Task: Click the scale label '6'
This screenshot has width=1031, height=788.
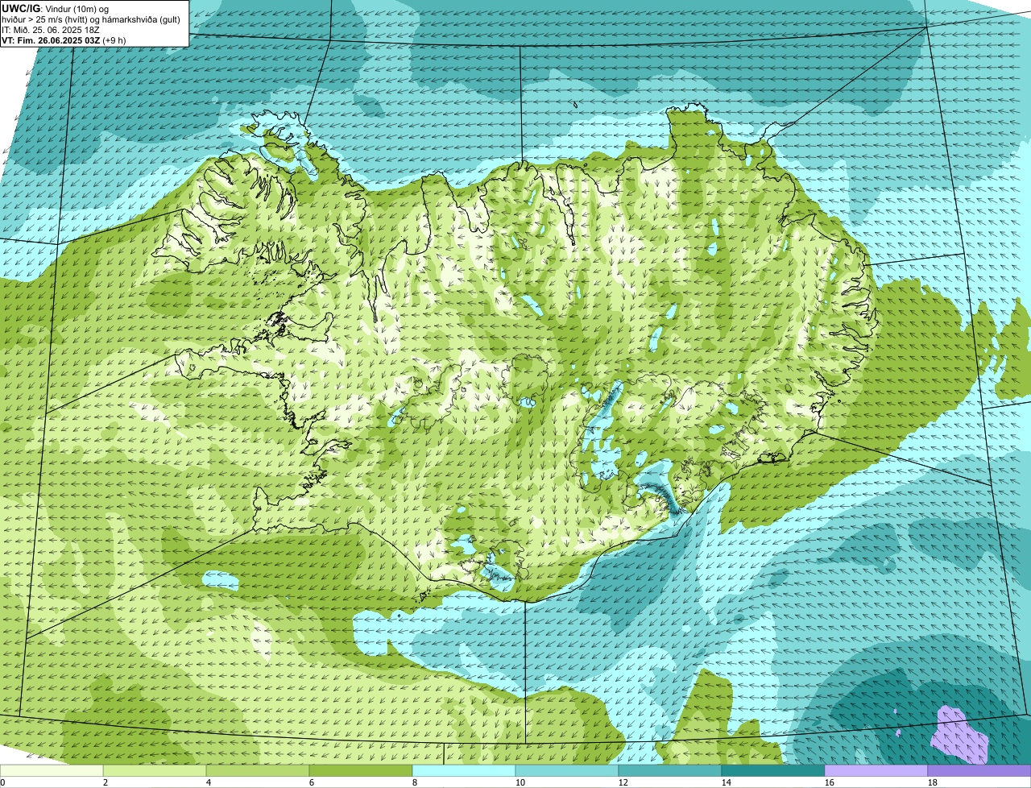Action: pyautogui.click(x=312, y=782)
